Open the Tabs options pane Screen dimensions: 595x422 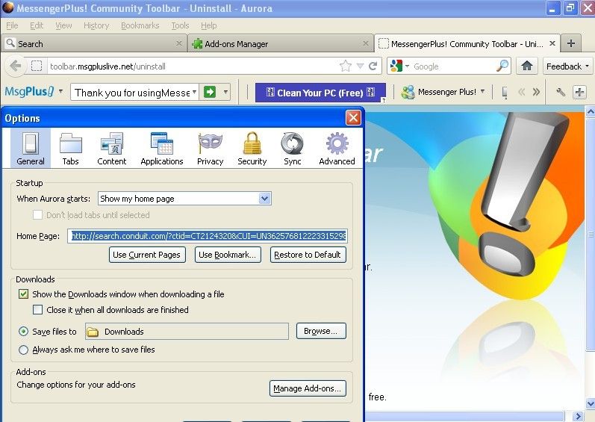point(71,149)
